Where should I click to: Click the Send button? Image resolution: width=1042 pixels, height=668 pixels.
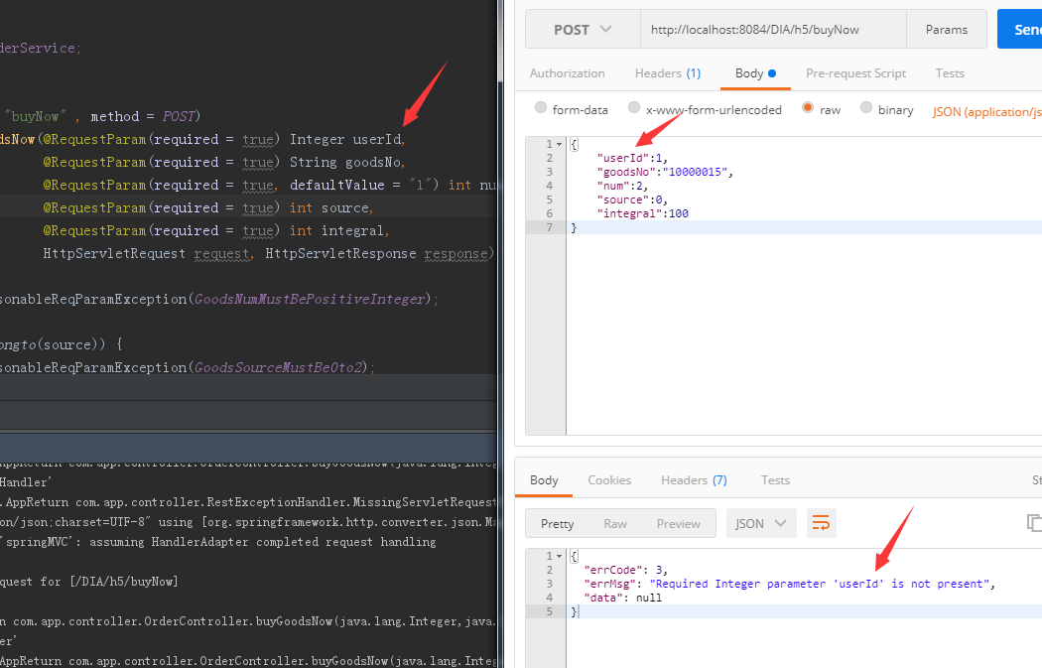[1022, 29]
